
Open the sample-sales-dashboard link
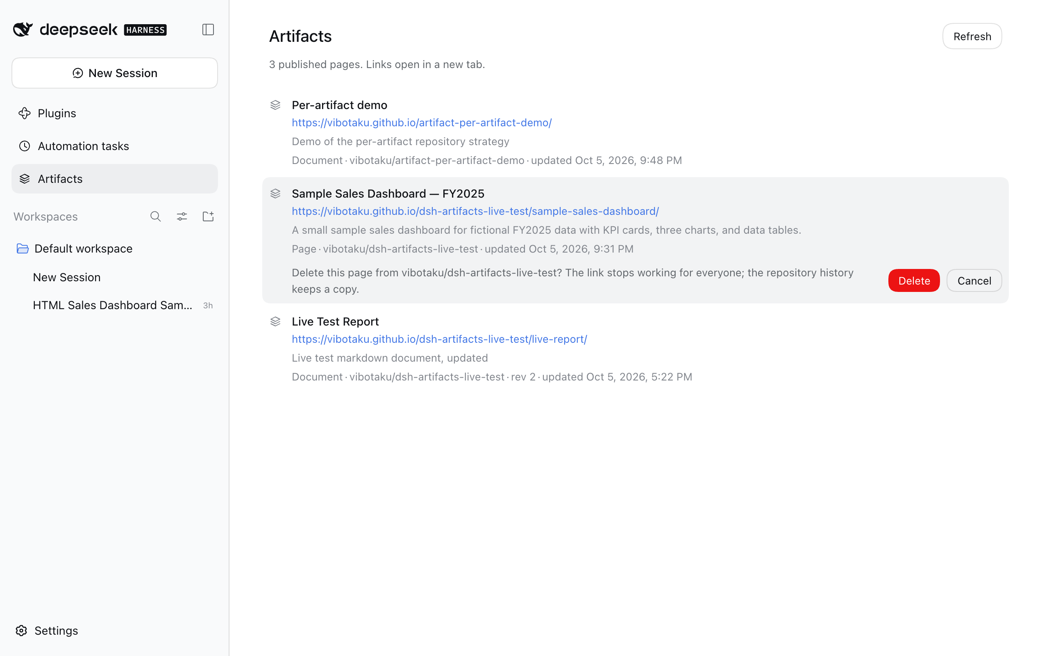[475, 211]
